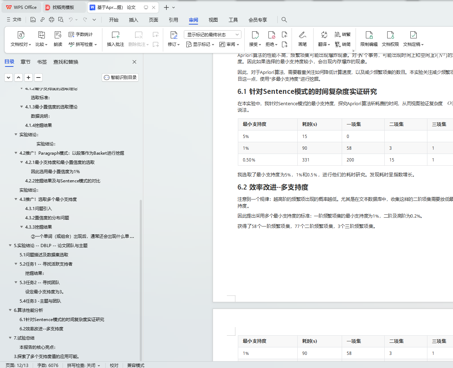The width and height of the screenshot is (453, 368).
Task: Open the 文档校对 proofreading tool
Action: (21, 39)
